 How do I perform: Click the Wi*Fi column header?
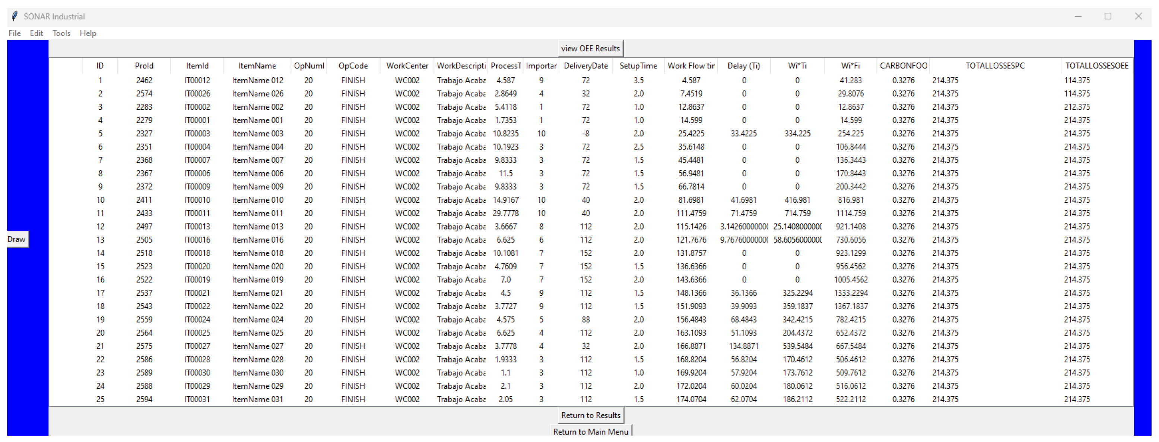tap(850, 65)
